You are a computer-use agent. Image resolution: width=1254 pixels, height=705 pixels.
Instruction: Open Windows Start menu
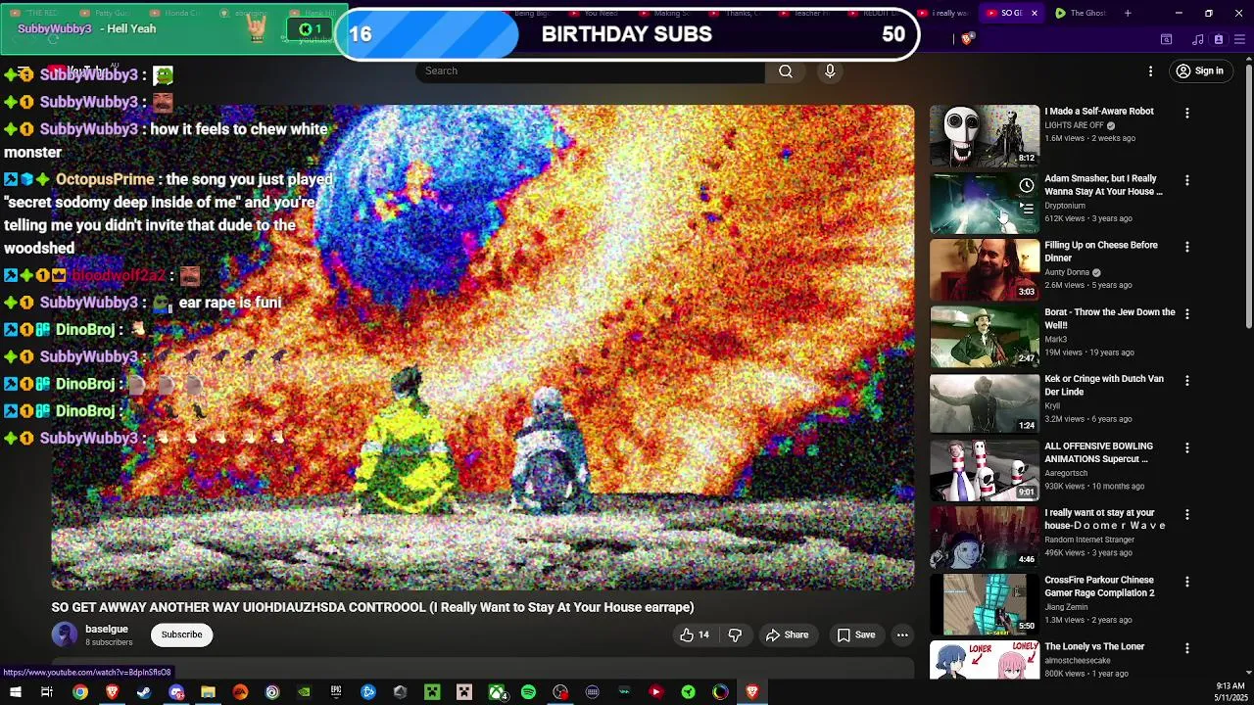tap(16, 692)
